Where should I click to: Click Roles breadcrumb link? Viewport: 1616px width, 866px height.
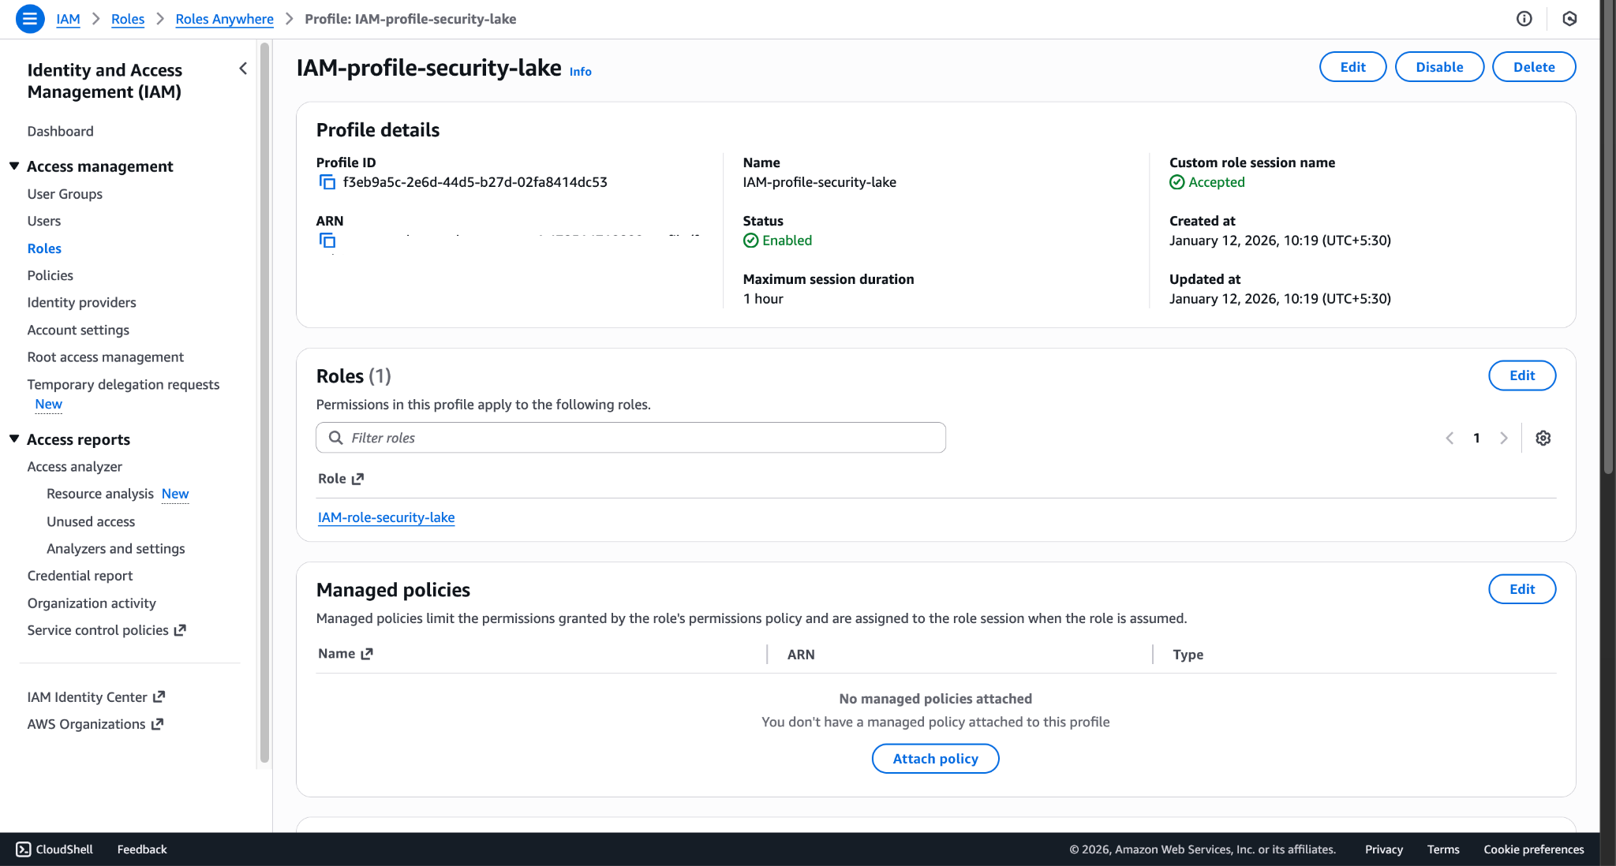click(x=128, y=19)
